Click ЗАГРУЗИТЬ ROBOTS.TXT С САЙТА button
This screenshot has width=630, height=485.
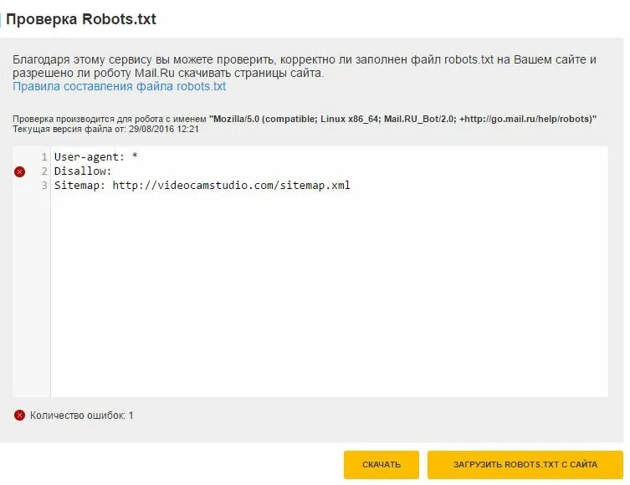click(525, 465)
